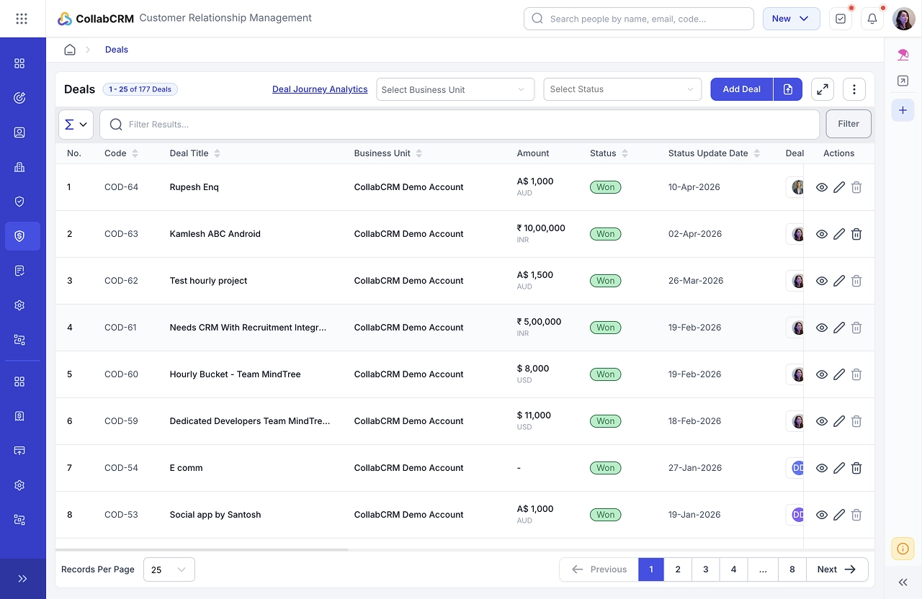Image resolution: width=922 pixels, height=599 pixels.
Task: Click the Add Deal button
Action: pyautogui.click(x=741, y=89)
